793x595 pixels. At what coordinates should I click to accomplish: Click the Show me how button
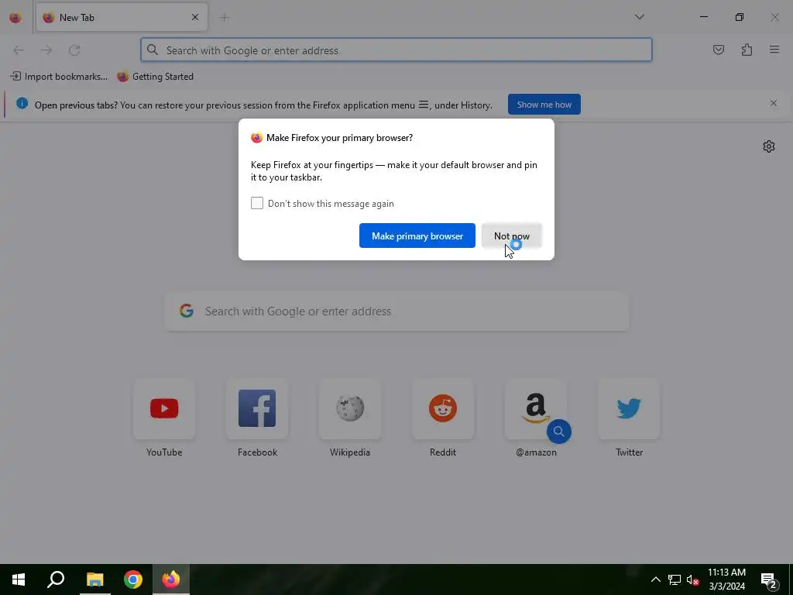click(544, 105)
